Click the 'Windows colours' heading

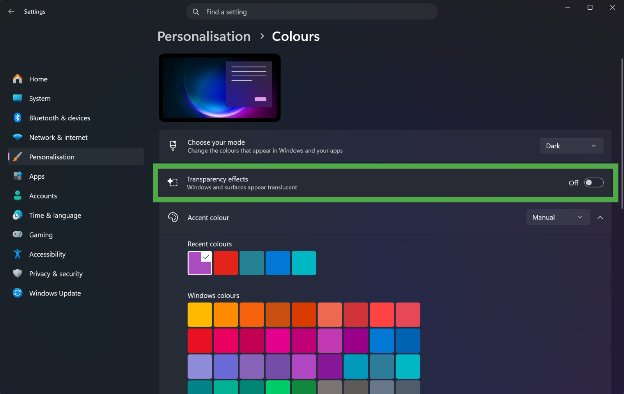(x=213, y=295)
